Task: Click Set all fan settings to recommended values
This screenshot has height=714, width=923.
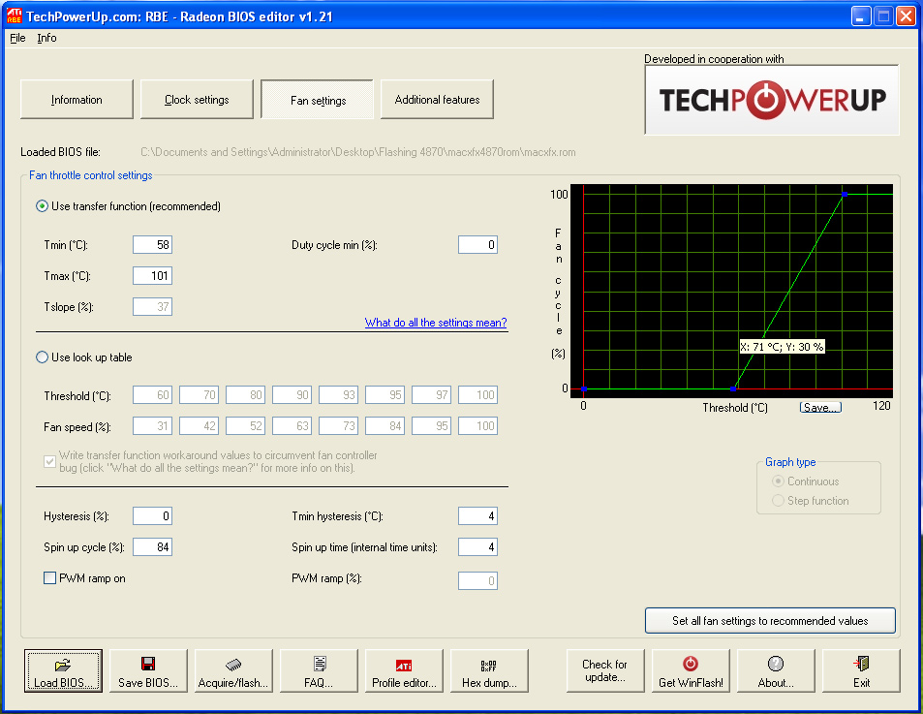Action: (x=770, y=620)
